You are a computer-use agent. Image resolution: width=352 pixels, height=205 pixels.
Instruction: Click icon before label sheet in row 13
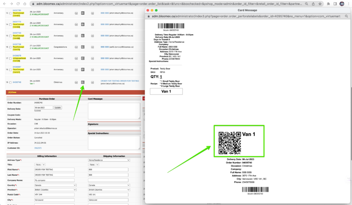(x=76, y=13)
